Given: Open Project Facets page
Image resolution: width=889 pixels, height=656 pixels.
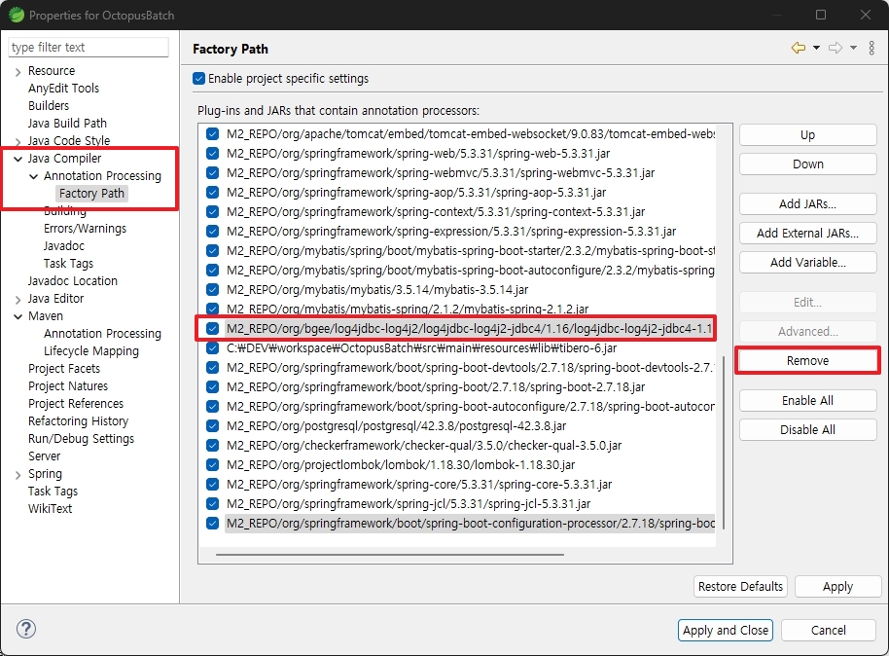Looking at the screenshot, I should pos(64,368).
